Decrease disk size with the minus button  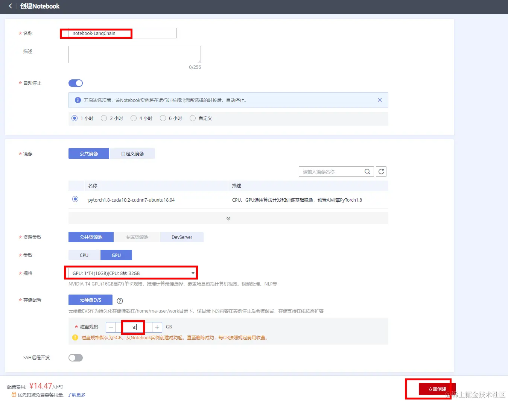(x=111, y=327)
